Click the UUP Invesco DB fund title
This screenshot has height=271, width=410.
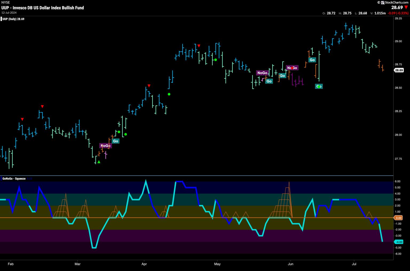click(x=43, y=8)
